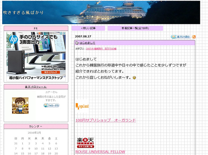Open the ROUSE.UNIVERSAL FELLOW link
Screen dimensions: 208x155
point(100,152)
